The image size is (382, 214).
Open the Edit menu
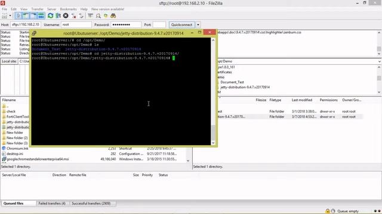(x=14, y=9)
